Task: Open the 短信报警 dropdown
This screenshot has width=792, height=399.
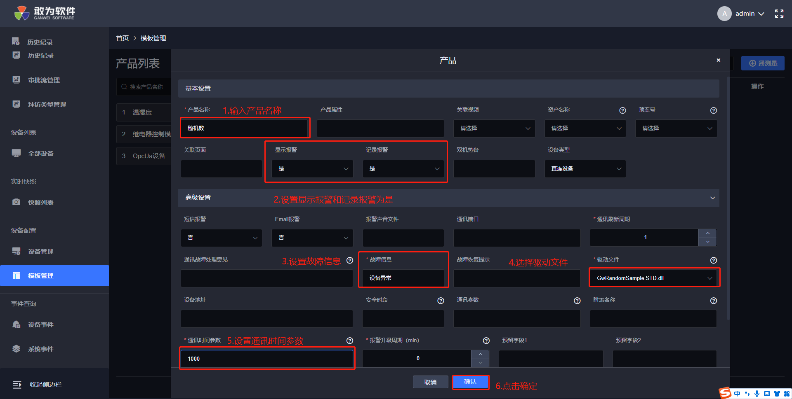Action: click(222, 238)
